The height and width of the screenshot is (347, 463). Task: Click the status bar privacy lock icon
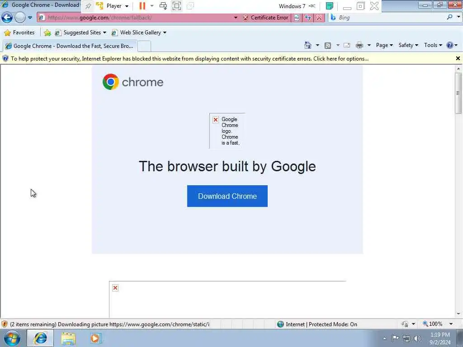click(405, 324)
